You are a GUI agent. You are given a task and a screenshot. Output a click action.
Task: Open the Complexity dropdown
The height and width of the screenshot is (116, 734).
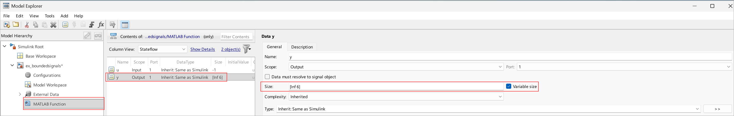point(396,97)
